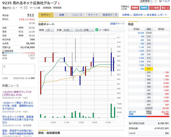Click sell quantity 400 at price 522
171x137 pixels.
[x=142, y=40]
